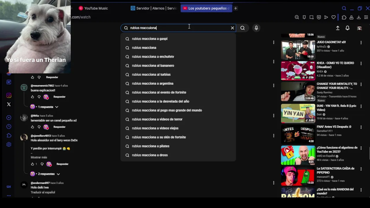Screen dimensions: 370x208
Task: Click the pin icon in address bar
Action: 304,17
